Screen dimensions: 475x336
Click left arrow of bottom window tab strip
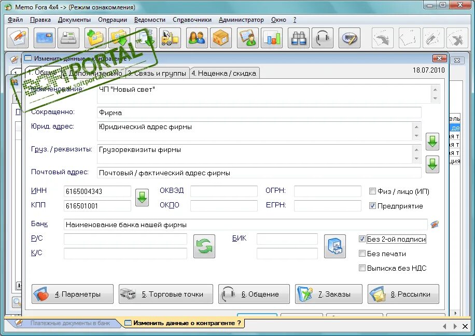pyautogui.click(x=445, y=326)
